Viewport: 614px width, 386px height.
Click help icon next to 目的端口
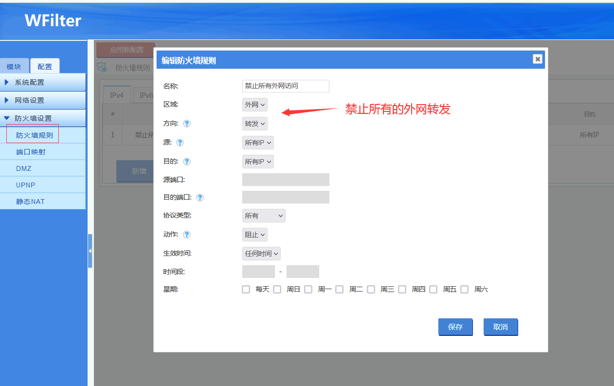(x=200, y=198)
